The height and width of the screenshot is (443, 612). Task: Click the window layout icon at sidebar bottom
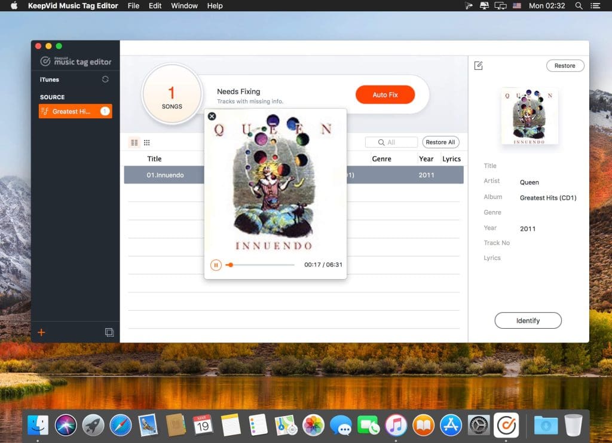[x=109, y=332]
